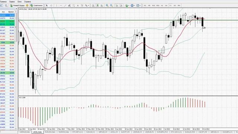Click the yellow MetaEditor icon
Image resolution: width=238 pixels, height=134 pixels.
coord(27,6)
